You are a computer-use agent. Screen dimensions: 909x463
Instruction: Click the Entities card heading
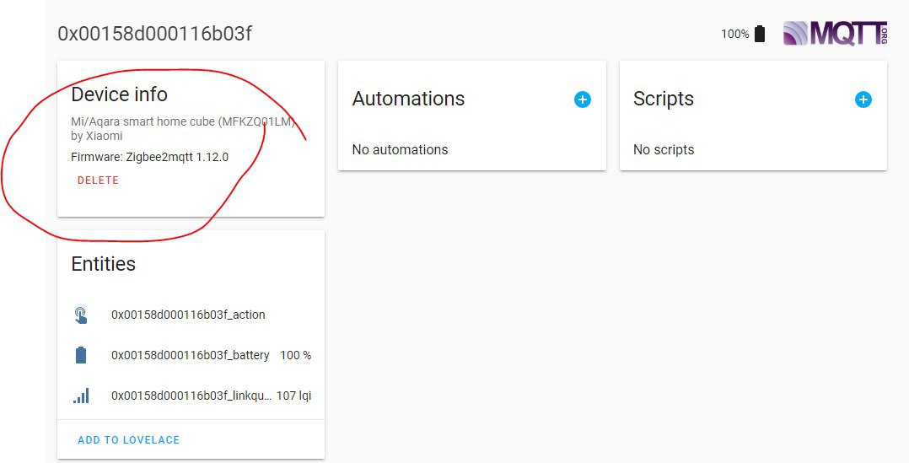pyautogui.click(x=103, y=264)
